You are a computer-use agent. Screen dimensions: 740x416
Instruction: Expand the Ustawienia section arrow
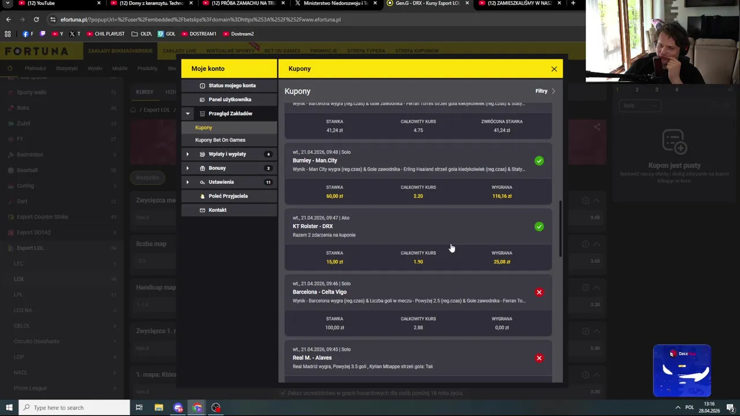[x=187, y=182]
